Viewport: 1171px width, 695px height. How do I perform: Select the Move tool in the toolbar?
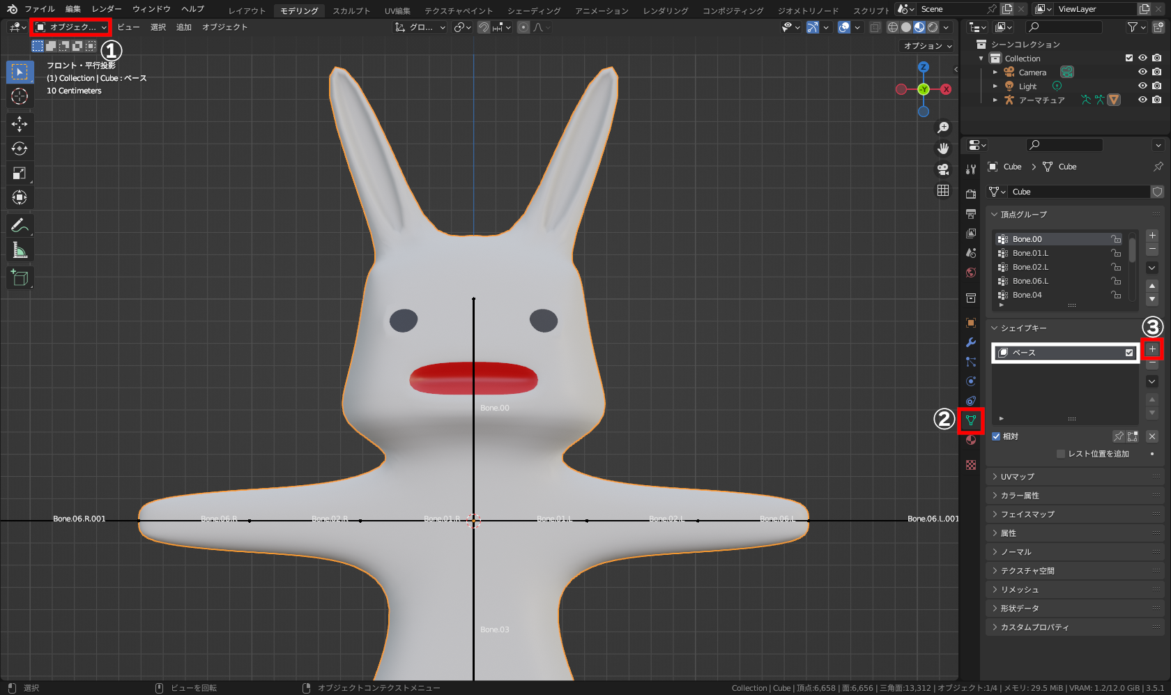[x=20, y=124]
